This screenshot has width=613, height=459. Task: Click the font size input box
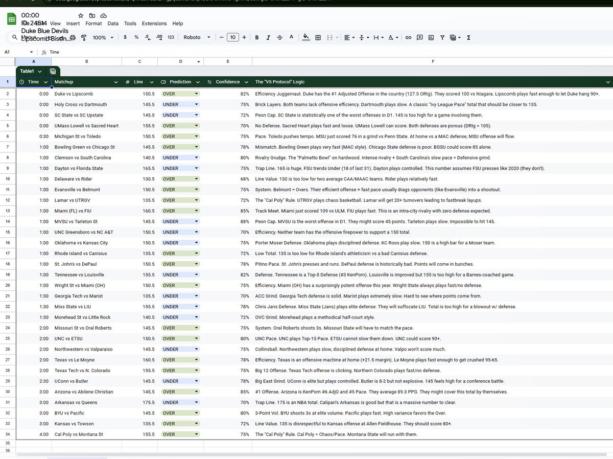click(x=233, y=37)
